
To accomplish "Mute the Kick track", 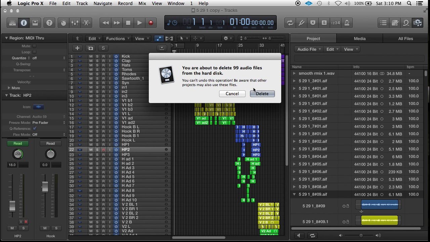I will pyautogui.click(x=91, y=56).
